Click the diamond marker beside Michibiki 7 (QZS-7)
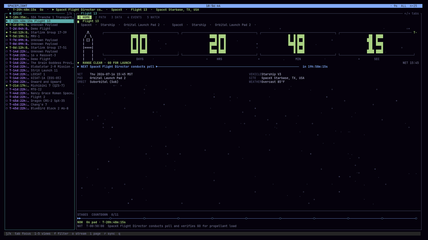The height and width of the screenshot is (240, 428). coord(7,85)
